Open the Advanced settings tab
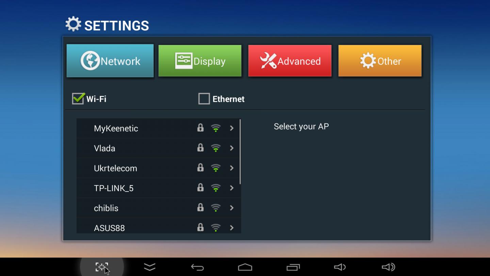The height and width of the screenshot is (276, 490). [290, 61]
